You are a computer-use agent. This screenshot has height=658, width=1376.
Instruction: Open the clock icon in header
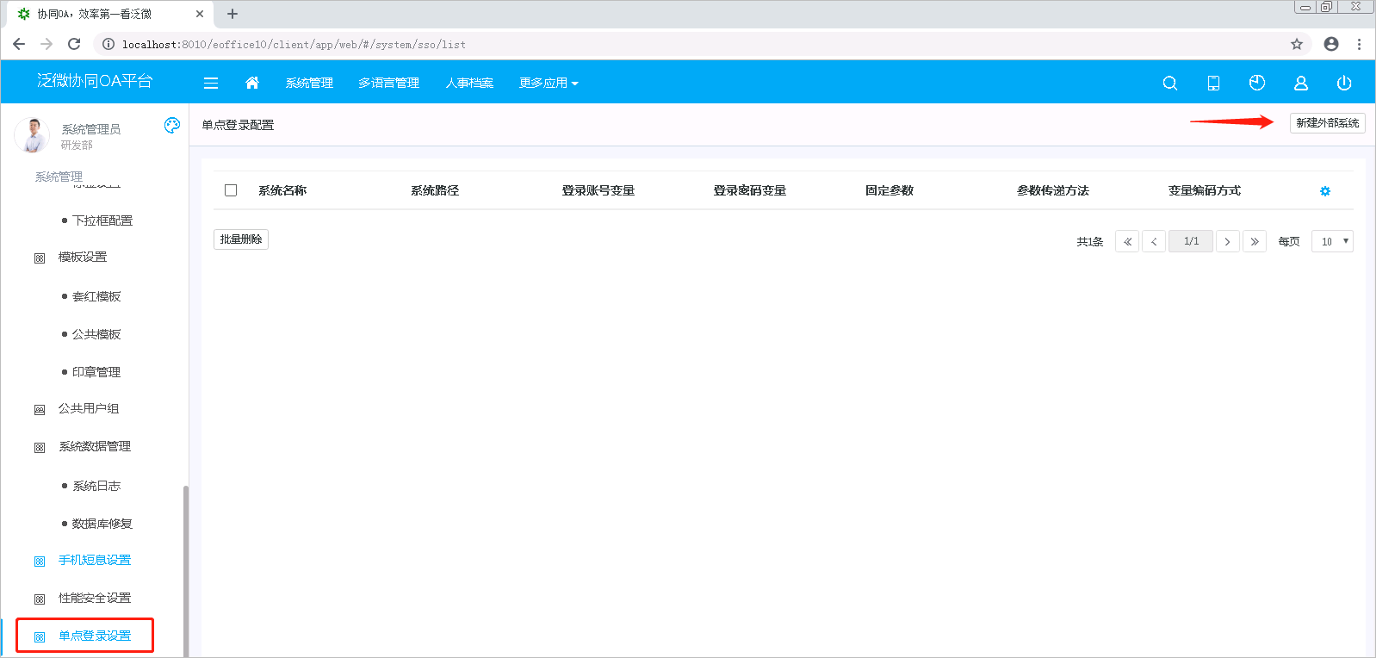[1257, 83]
